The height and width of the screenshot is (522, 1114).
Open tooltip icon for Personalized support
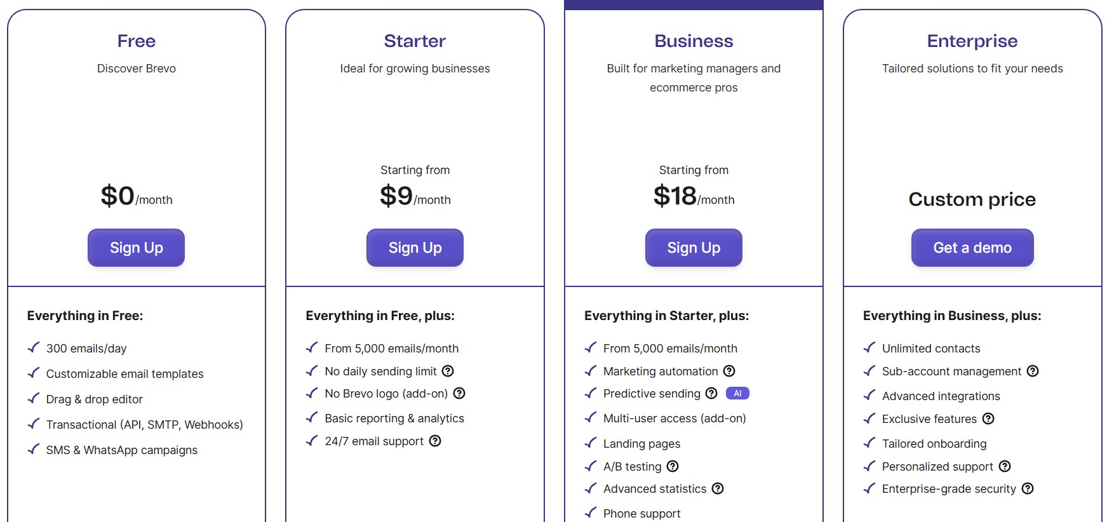point(1005,466)
